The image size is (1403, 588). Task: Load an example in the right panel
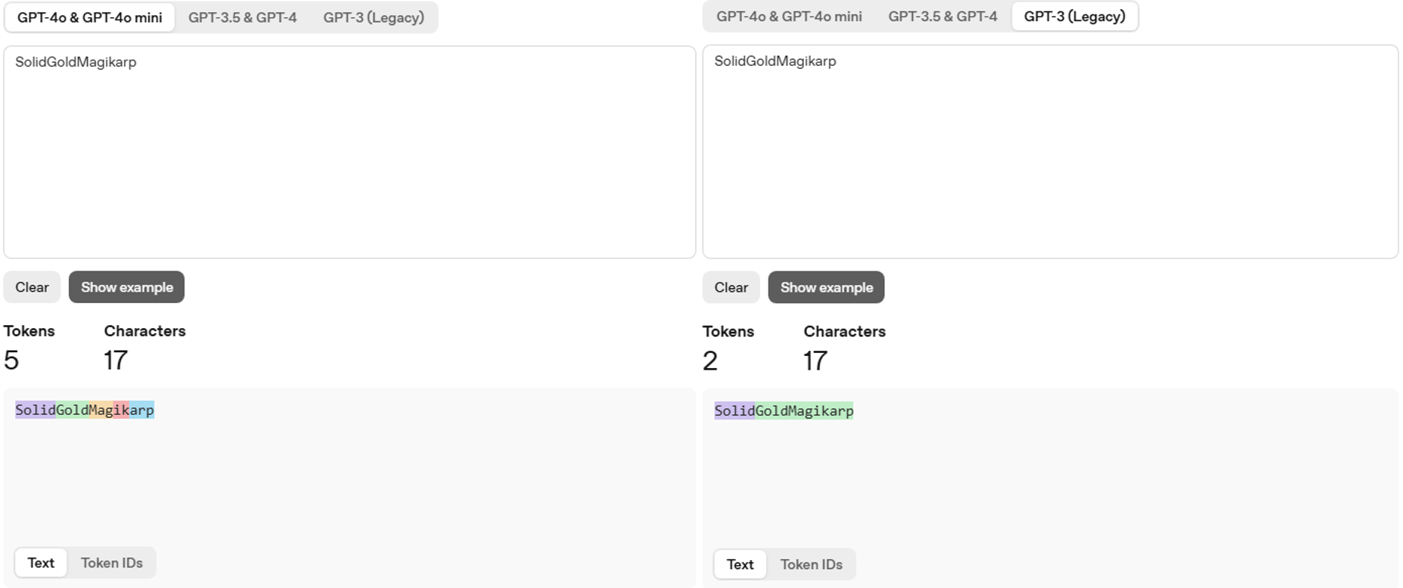tap(826, 288)
